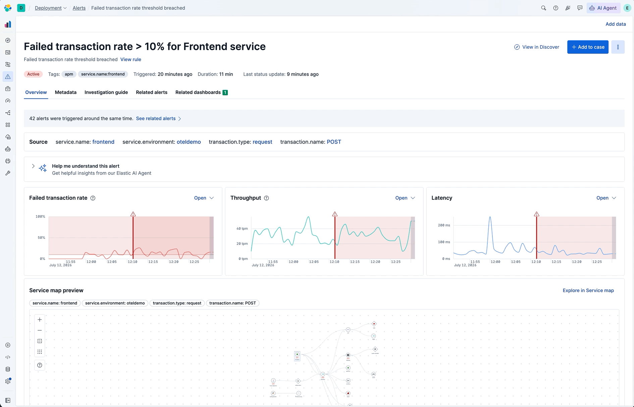634x407 pixels.
Task: Click the service.name:frontend tag
Action: click(103, 74)
